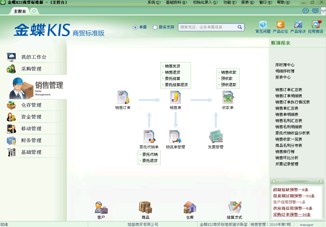
Task: Click the 超储短缺预警—8条 alert
Action: [291, 189]
